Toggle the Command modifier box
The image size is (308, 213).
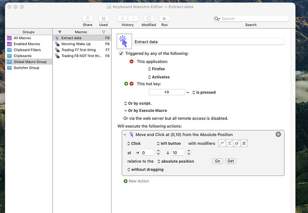(x=244, y=143)
